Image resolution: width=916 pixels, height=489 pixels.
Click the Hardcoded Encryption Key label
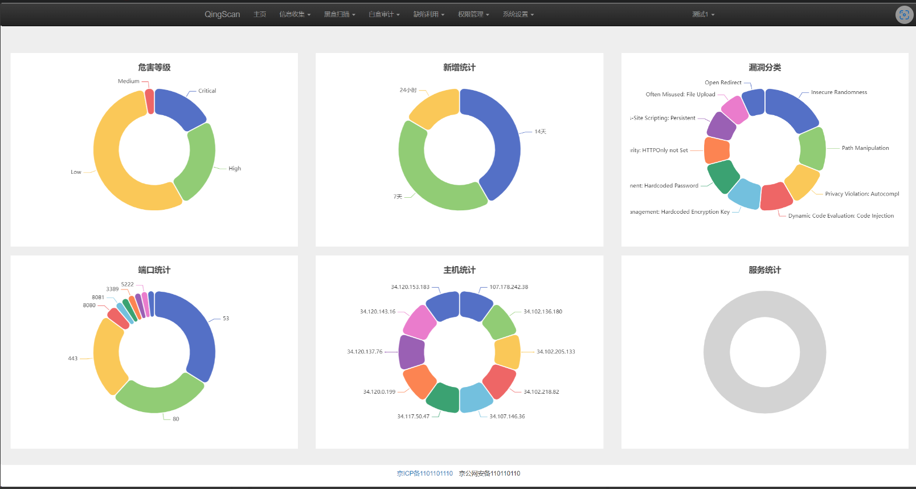[x=680, y=211]
